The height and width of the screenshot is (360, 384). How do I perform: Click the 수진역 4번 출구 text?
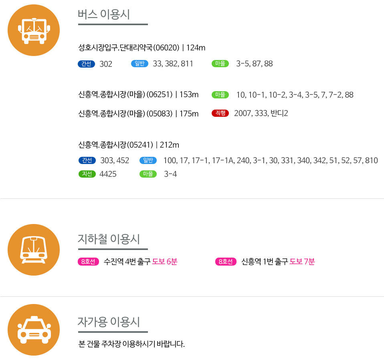(127, 262)
